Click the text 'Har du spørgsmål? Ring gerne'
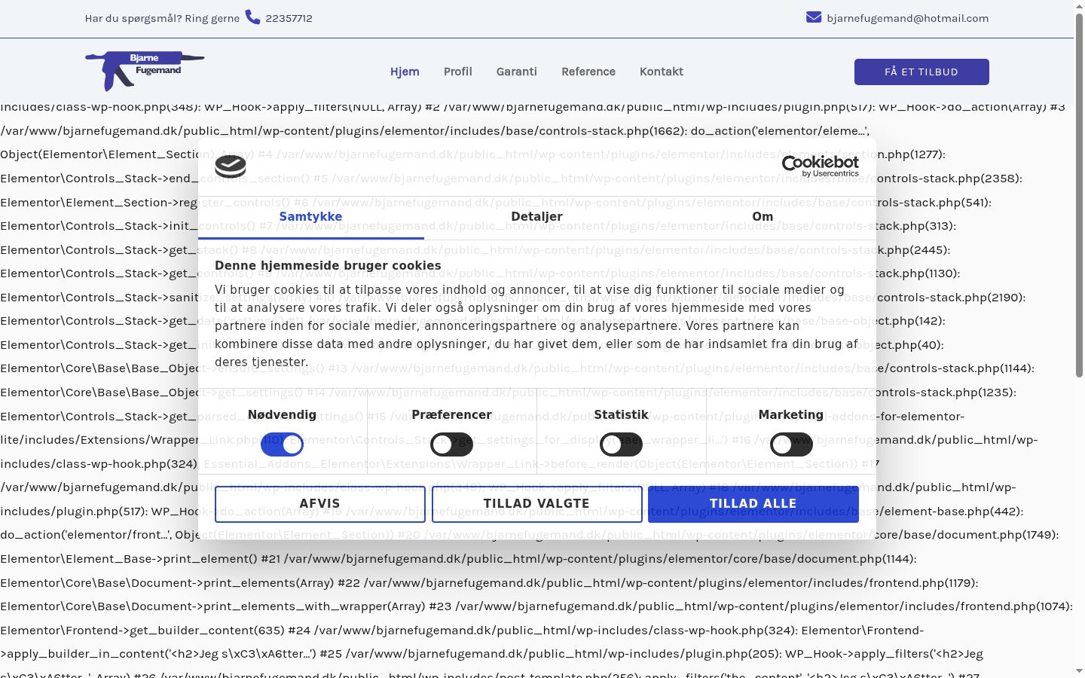Screen dimensions: 1085x678 pos(162,18)
